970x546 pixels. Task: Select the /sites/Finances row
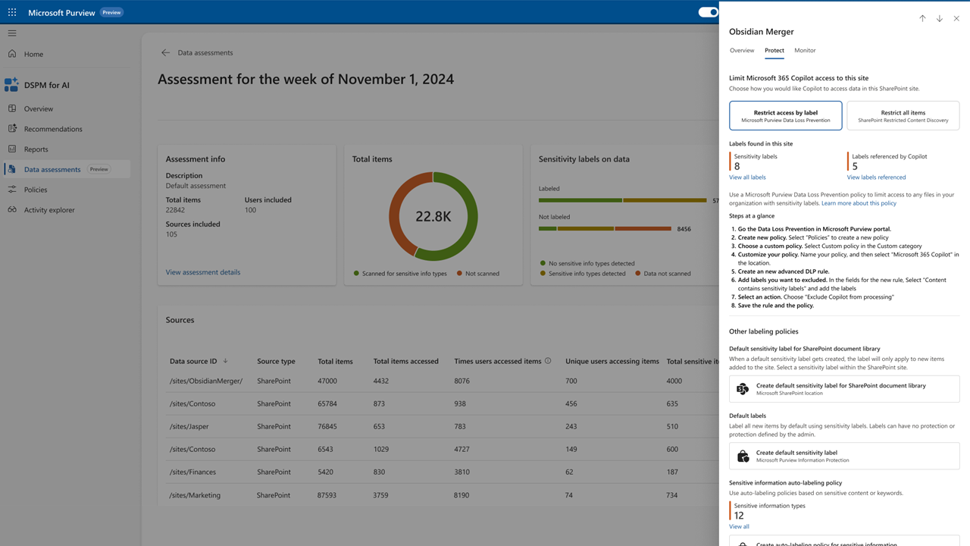438,472
